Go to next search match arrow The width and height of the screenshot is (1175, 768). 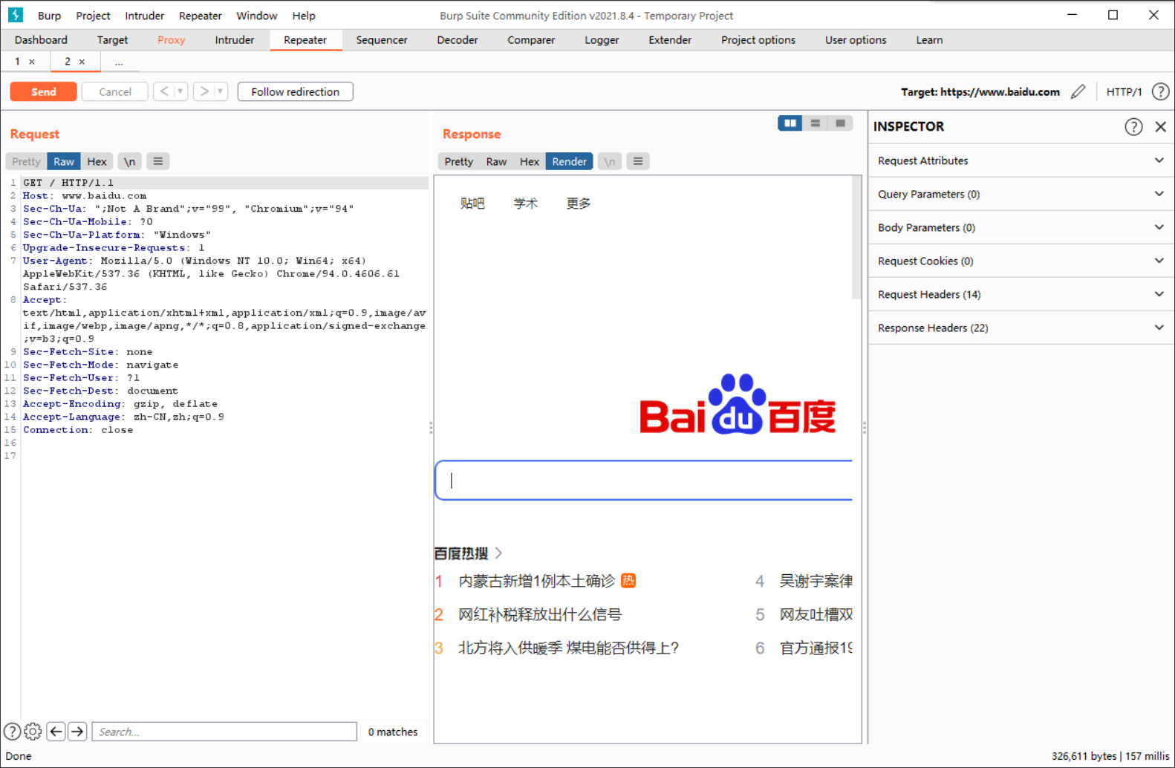pyautogui.click(x=77, y=732)
